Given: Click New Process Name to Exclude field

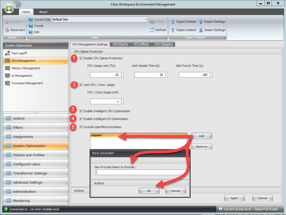Looking at the screenshot, I should (x=140, y=172).
